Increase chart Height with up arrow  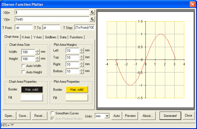pos(37,58)
